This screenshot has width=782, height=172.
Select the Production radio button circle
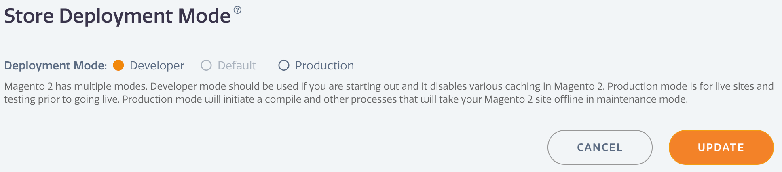click(284, 65)
